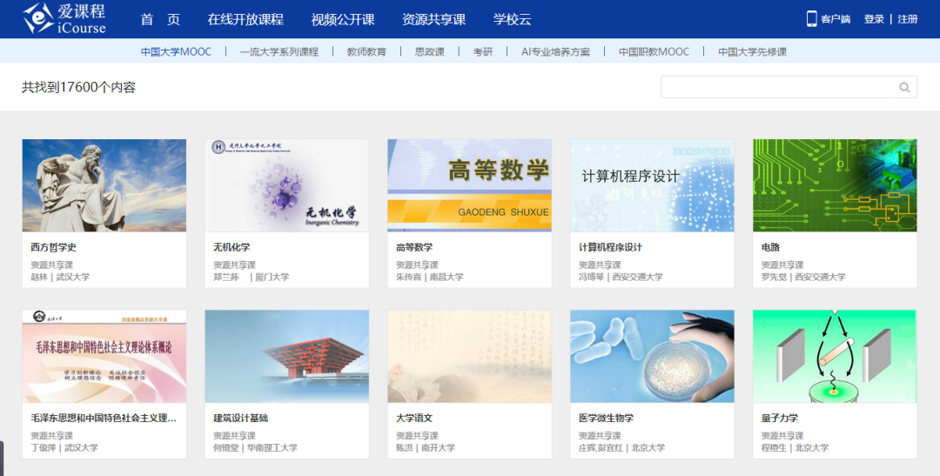Click 郑兰荪 | 厦门大学 text
Viewport: 940px width, 476px height.
pyautogui.click(x=252, y=277)
